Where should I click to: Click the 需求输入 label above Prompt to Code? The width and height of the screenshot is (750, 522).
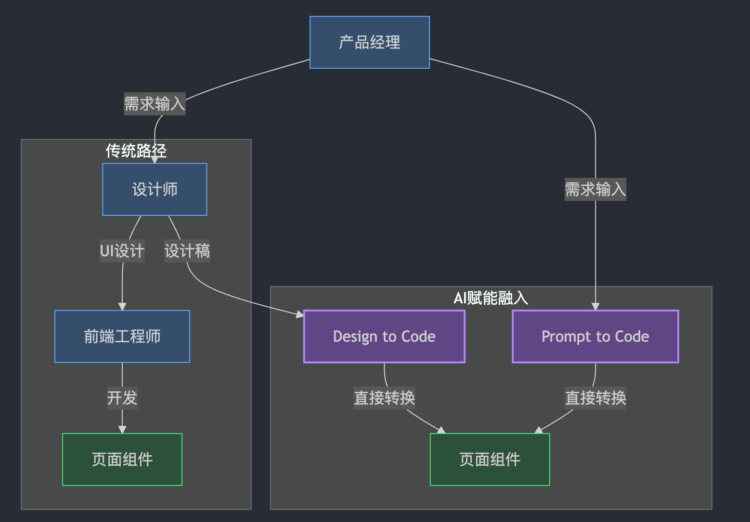point(595,189)
